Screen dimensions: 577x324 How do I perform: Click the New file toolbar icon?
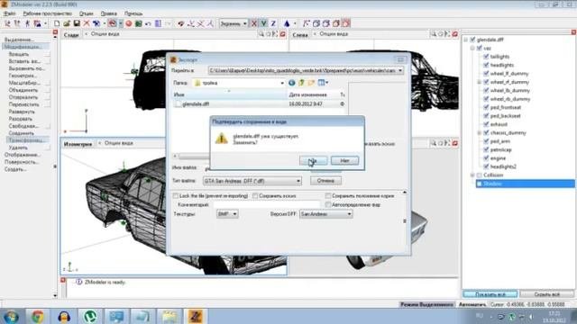pos(57,23)
